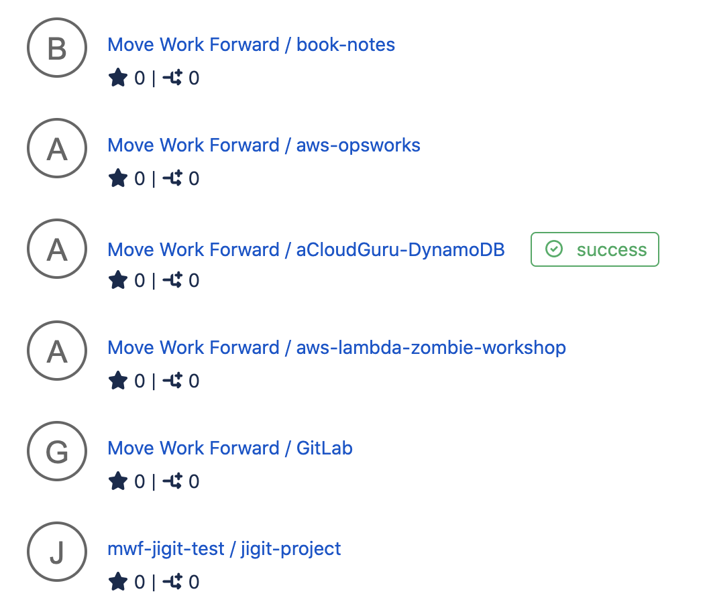Image resolution: width=707 pixels, height=614 pixels.
Task: Open the jigit-project repository link
Action: coord(224,548)
